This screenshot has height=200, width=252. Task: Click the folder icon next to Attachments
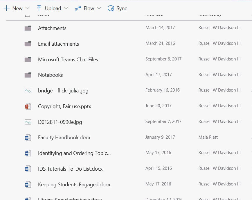(x=28, y=28)
